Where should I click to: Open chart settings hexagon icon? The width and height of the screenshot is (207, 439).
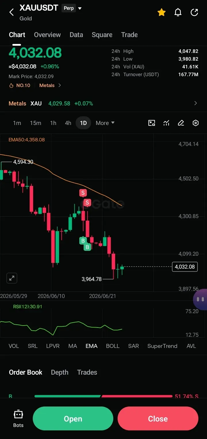pyautogui.click(x=195, y=123)
